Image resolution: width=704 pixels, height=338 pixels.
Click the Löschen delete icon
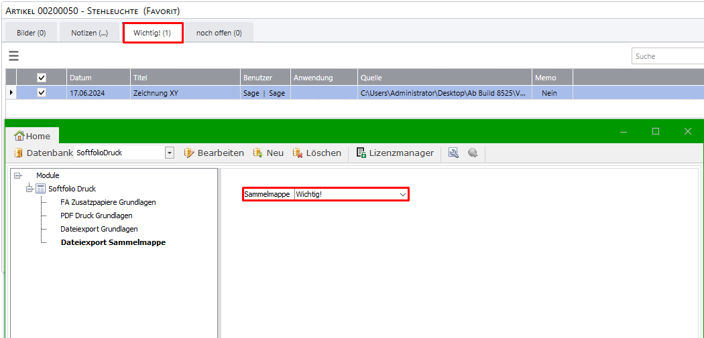click(x=298, y=153)
